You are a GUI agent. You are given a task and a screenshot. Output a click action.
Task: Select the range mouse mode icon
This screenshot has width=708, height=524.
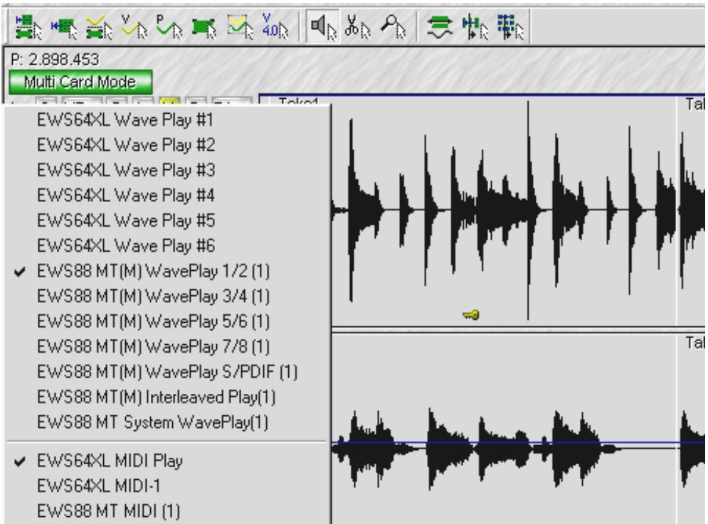pos(63,26)
